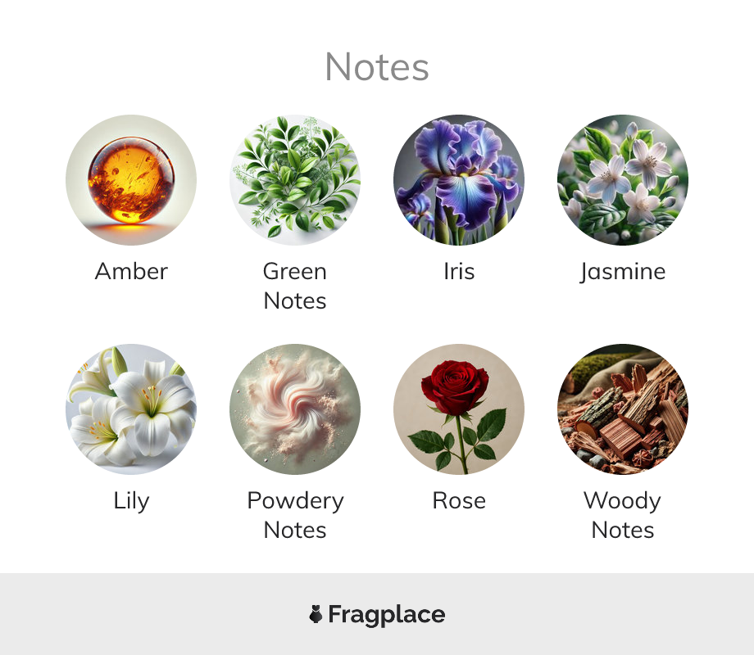
Task: Click the Amber label
Action: (x=131, y=272)
